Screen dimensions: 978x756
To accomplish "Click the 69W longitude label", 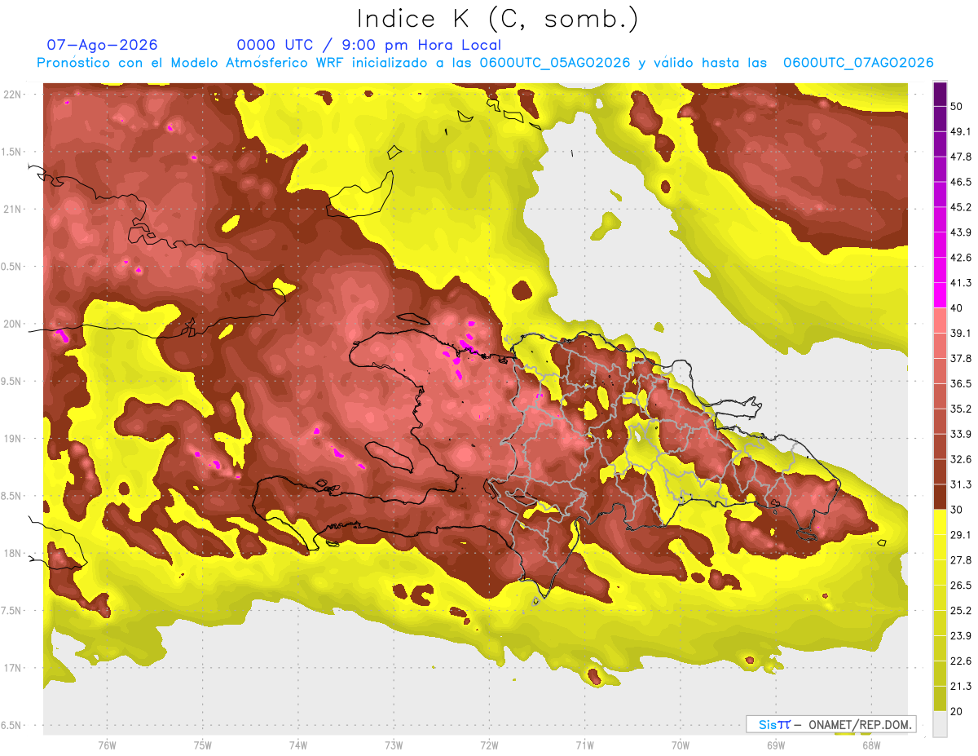I will [776, 745].
